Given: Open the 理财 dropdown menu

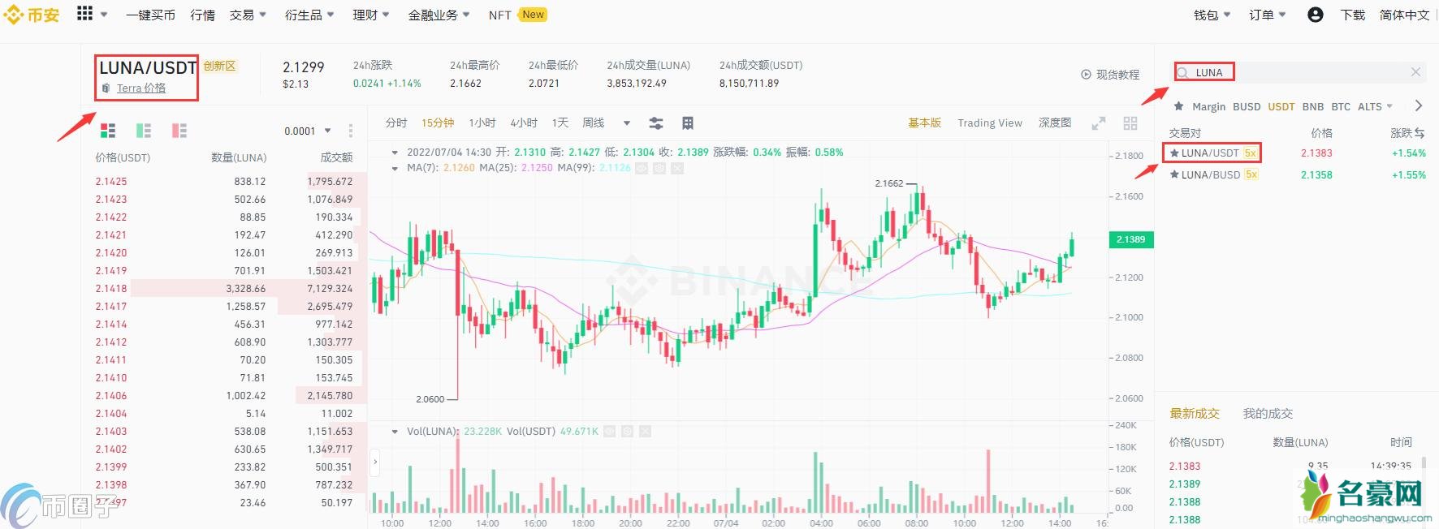Looking at the screenshot, I should pos(371,15).
